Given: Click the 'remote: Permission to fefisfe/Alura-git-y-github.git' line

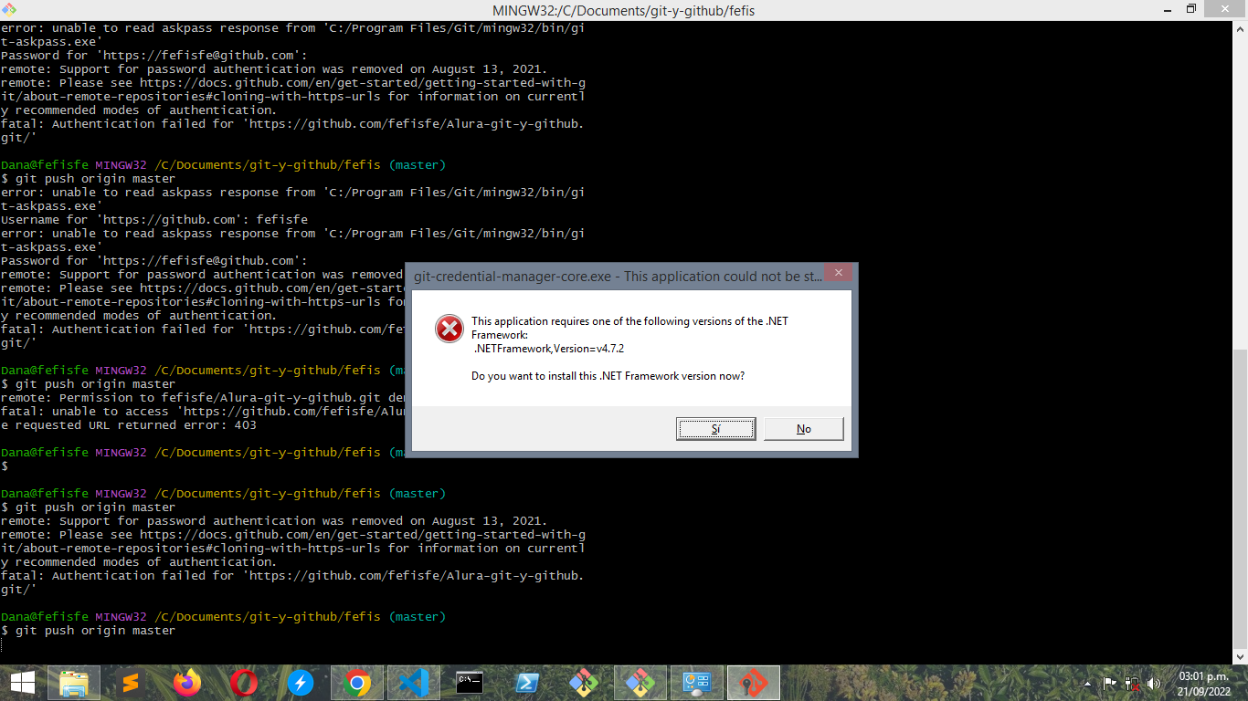Looking at the screenshot, I should [202, 398].
